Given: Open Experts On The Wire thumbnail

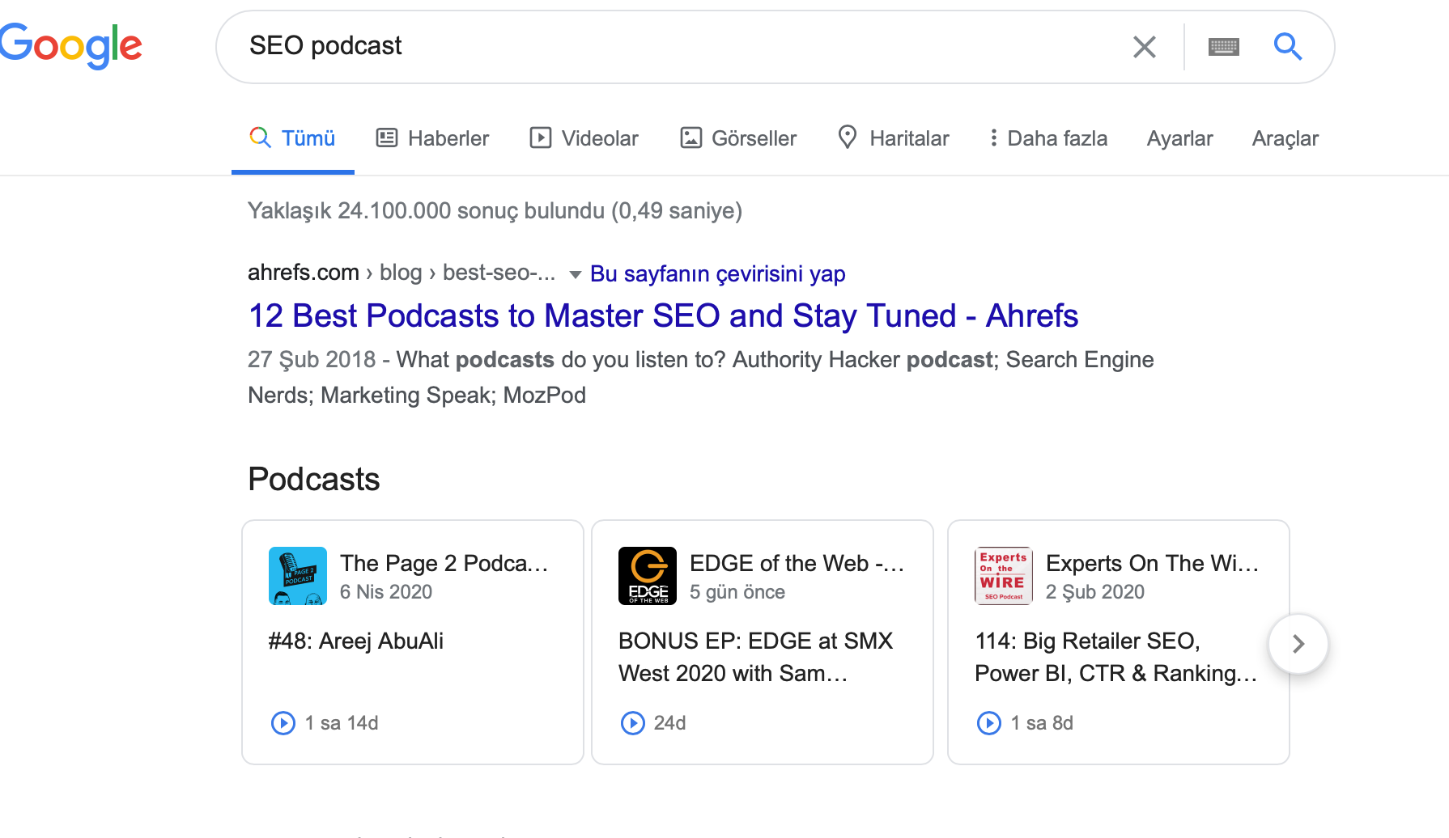Looking at the screenshot, I should click(x=1004, y=576).
